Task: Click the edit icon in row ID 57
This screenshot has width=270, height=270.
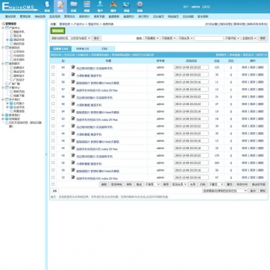Action: (x=73, y=89)
